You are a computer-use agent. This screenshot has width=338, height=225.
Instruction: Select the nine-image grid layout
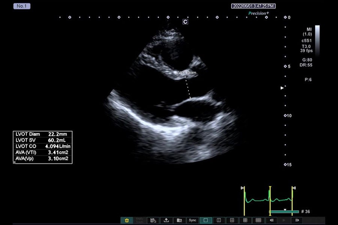(245, 220)
